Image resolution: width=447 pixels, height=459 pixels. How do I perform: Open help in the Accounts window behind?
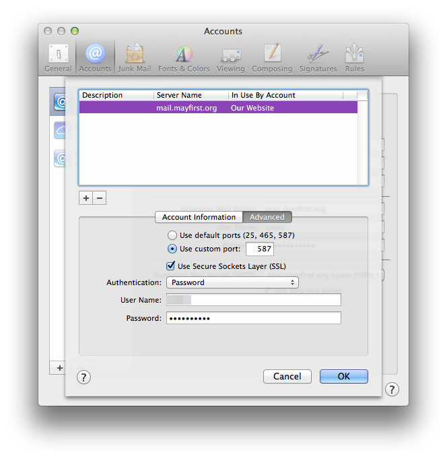pyautogui.click(x=392, y=390)
